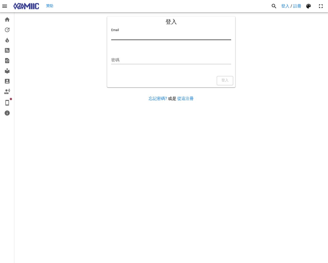Screen dimensions: 328x263
Task: Click the 登入 submit button
Action: point(225,81)
